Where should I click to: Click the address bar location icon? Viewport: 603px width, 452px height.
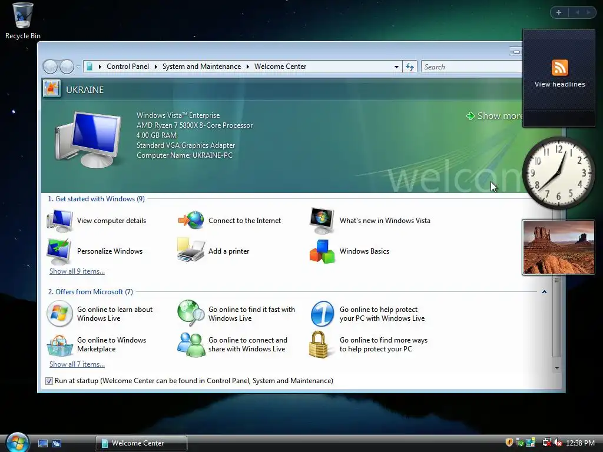[90, 67]
